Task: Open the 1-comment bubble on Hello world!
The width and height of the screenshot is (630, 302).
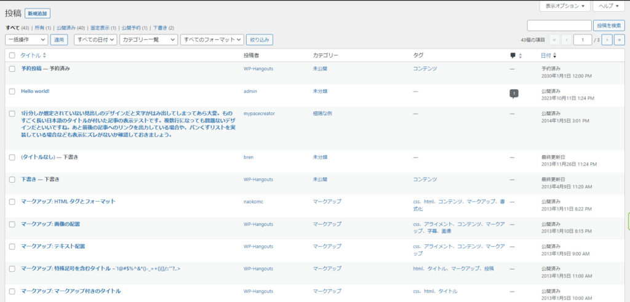Action: pos(514,93)
